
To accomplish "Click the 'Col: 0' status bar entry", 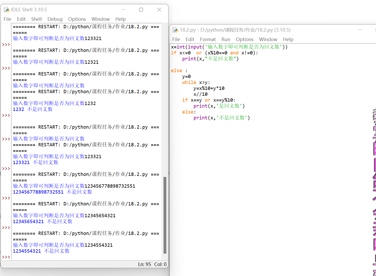I will pos(160,264).
